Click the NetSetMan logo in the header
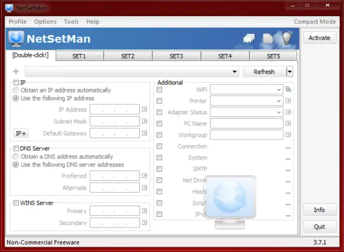Viewport: 344px width, 252px height. tap(16, 38)
